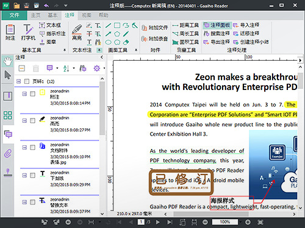
Task: Check the 替换文本 annotation checkbox
Action: tap(32, 202)
